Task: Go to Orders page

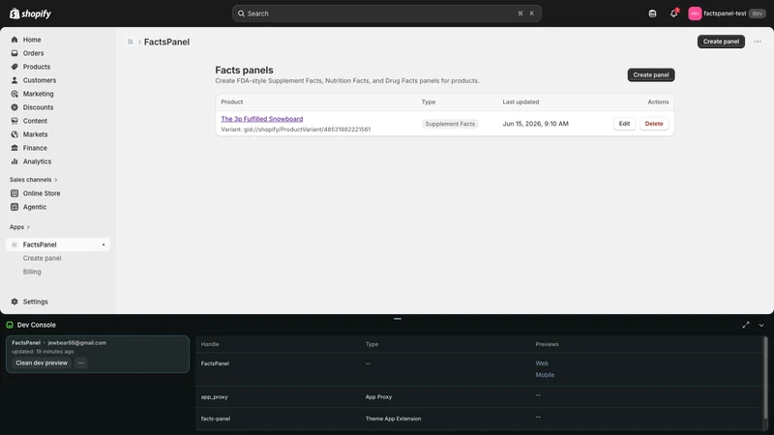Action: [33, 53]
